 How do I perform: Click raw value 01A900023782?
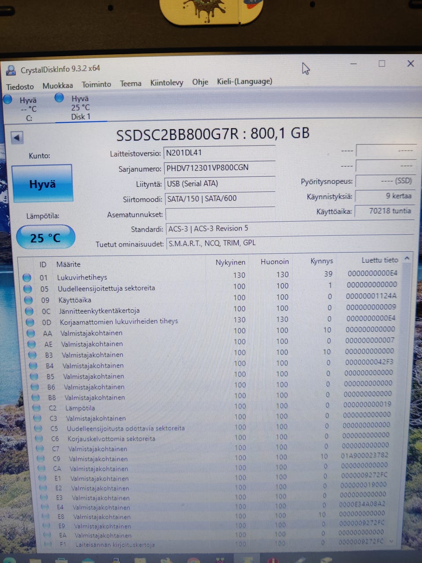tap(365, 455)
